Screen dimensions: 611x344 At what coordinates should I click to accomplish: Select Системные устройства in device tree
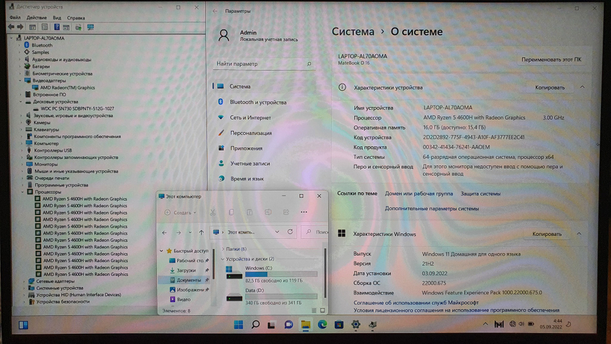60,288
